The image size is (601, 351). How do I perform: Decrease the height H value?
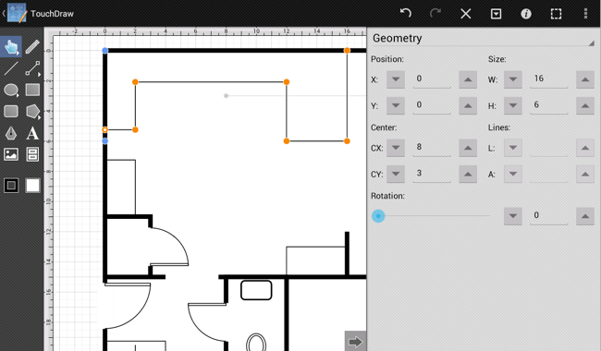[x=513, y=105]
